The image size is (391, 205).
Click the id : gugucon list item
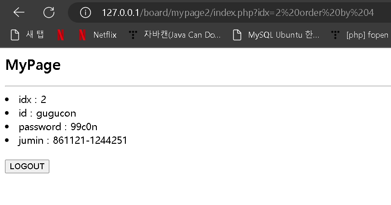[48, 113]
